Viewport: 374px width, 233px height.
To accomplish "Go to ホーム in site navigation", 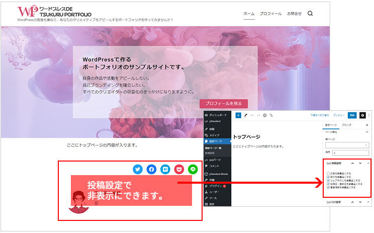I will point(249,14).
